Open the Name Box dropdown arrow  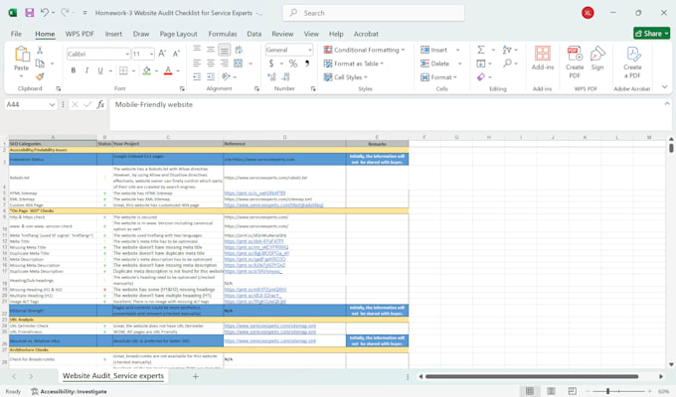(x=52, y=104)
